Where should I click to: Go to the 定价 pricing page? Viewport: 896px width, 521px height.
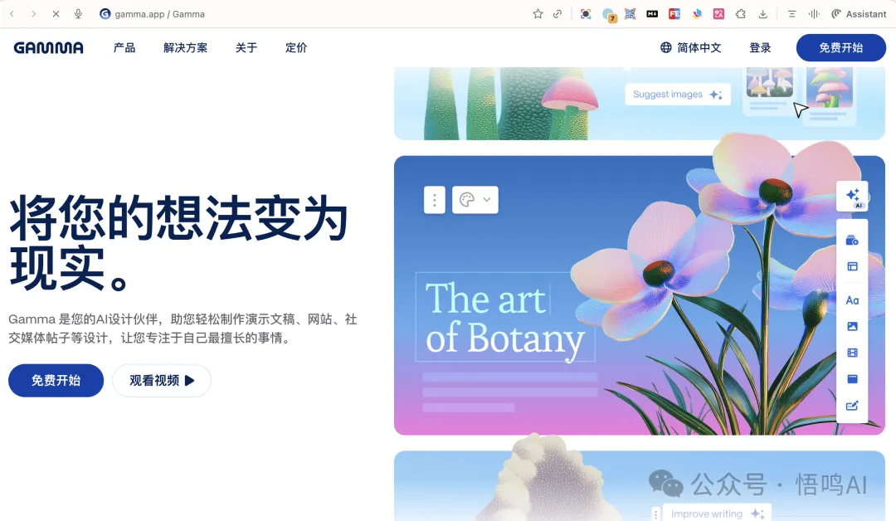(x=296, y=48)
